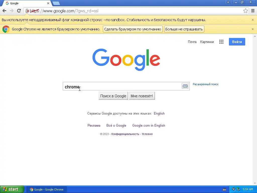The image size is (257, 193).
Task: Click the Chrome logo in the default browser bar
Action: click(x=6, y=29)
